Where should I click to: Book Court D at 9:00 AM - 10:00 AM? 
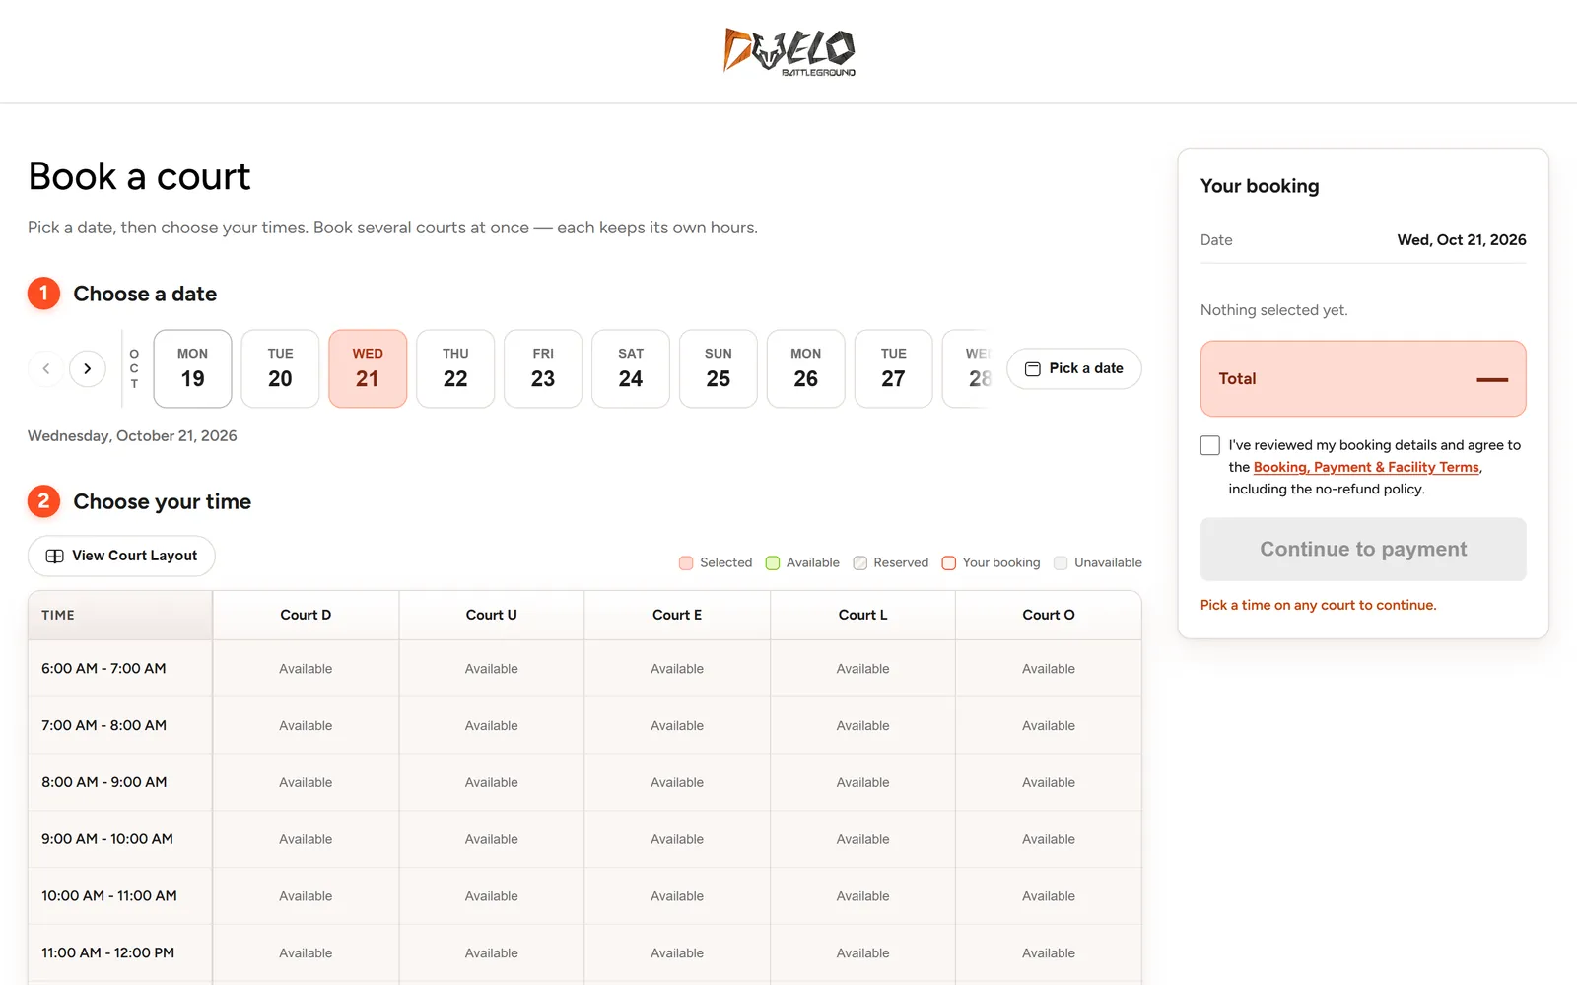(306, 840)
